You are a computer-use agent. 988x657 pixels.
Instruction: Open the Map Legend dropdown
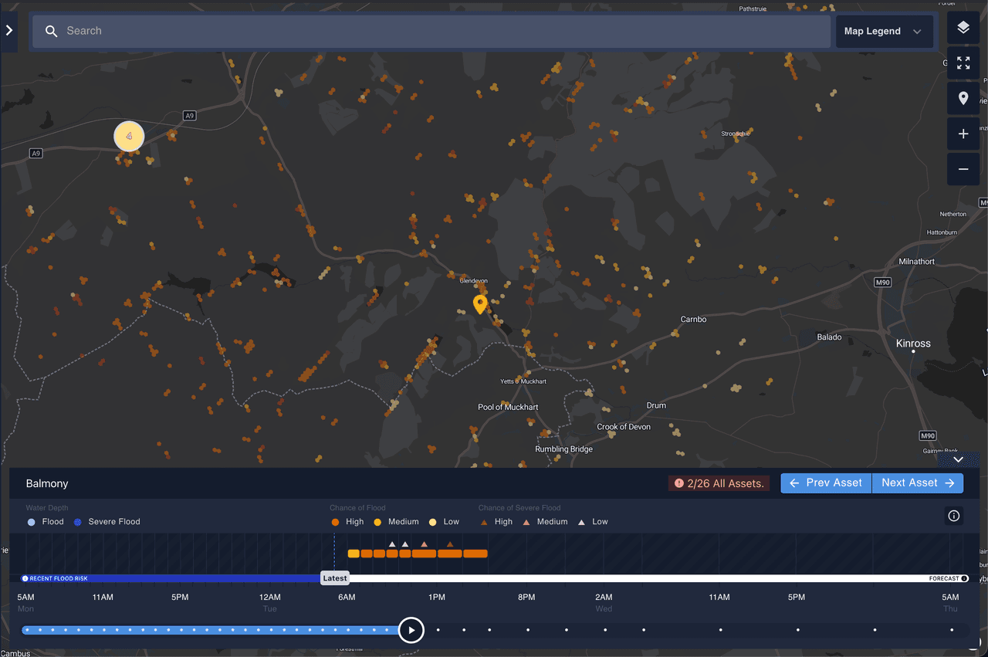pyautogui.click(x=884, y=31)
